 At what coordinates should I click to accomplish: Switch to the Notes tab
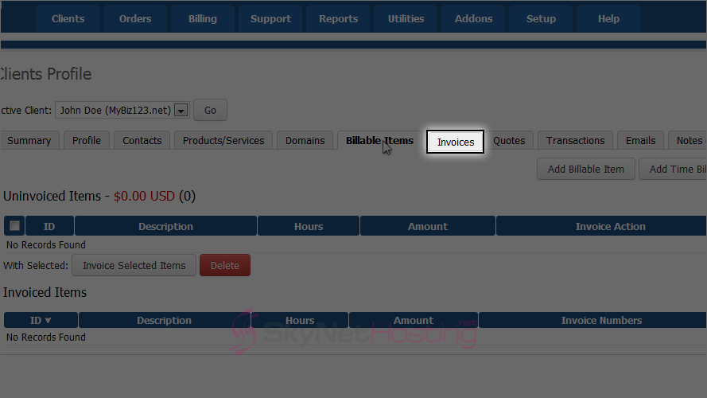(x=688, y=141)
